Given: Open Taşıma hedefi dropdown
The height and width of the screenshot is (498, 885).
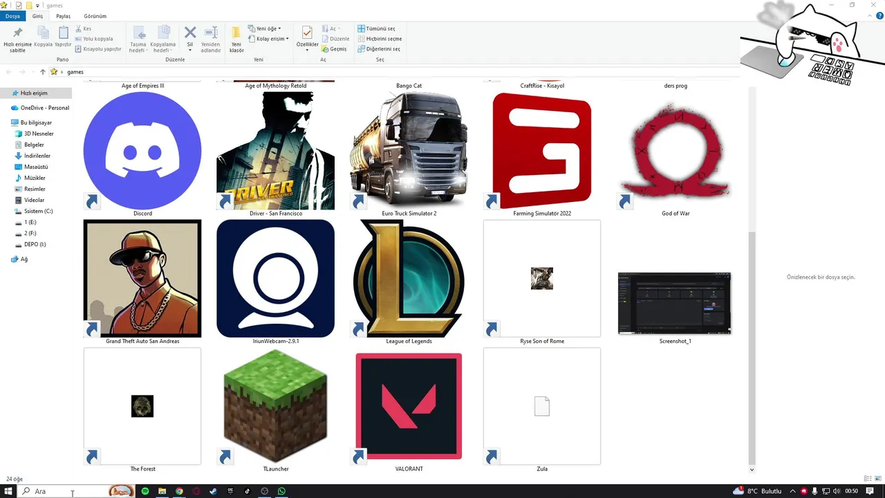Looking at the screenshot, I should pyautogui.click(x=138, y=40).
